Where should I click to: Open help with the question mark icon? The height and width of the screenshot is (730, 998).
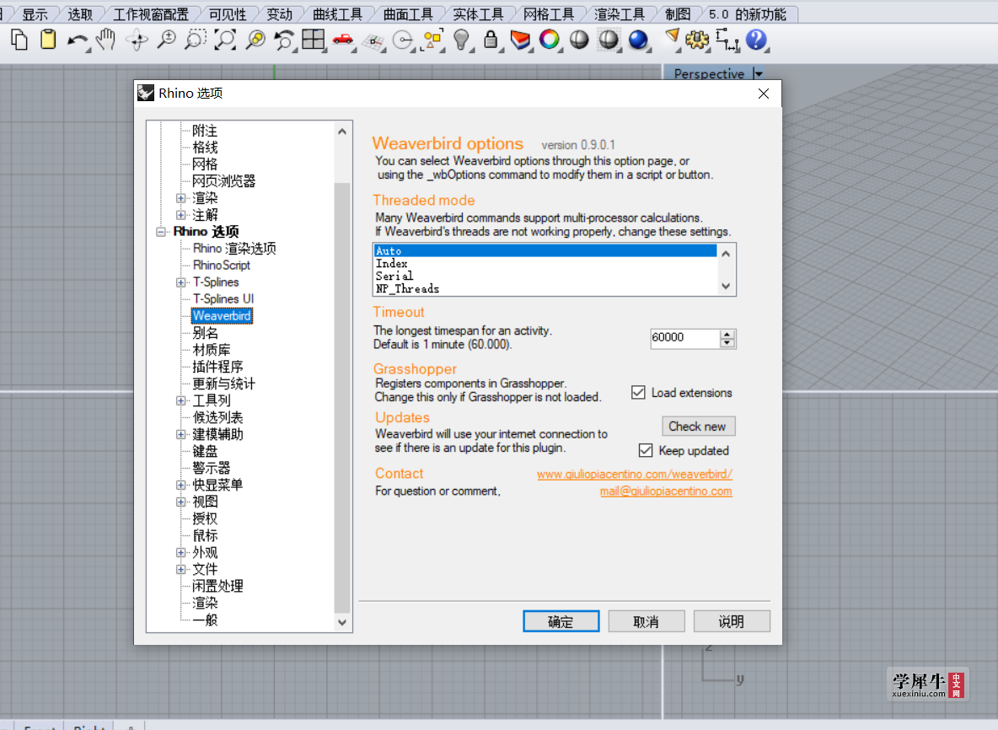pyautogui.click(x=756, y=40)
